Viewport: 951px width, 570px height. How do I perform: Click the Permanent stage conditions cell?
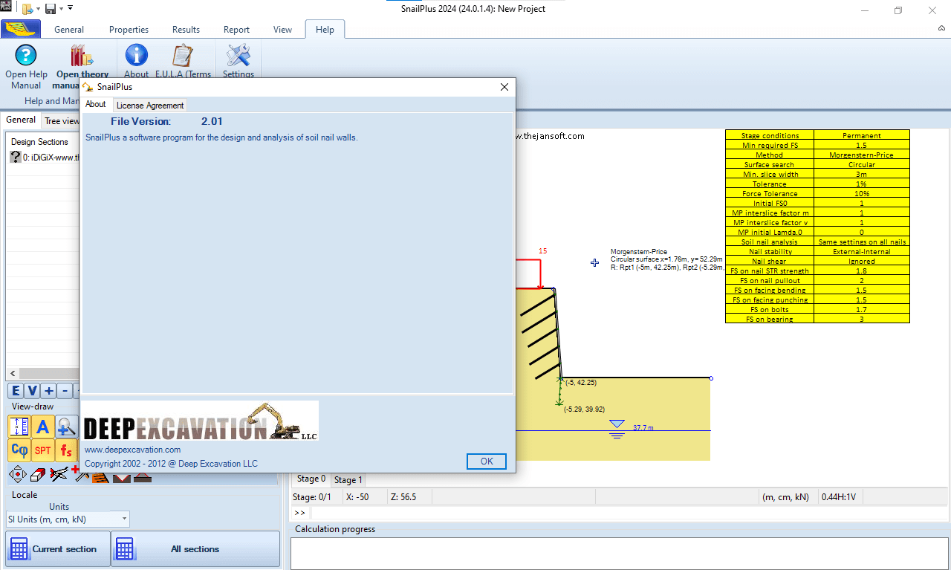[x=862, y=135]
